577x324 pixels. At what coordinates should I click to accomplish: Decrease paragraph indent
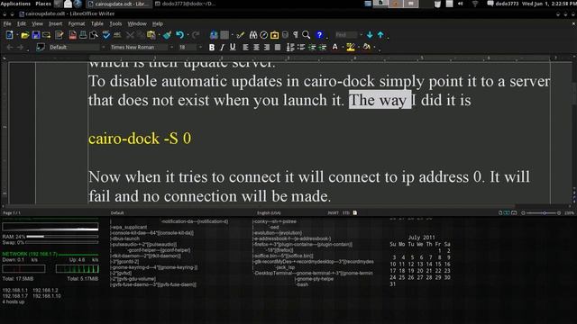tap(312, 47)
